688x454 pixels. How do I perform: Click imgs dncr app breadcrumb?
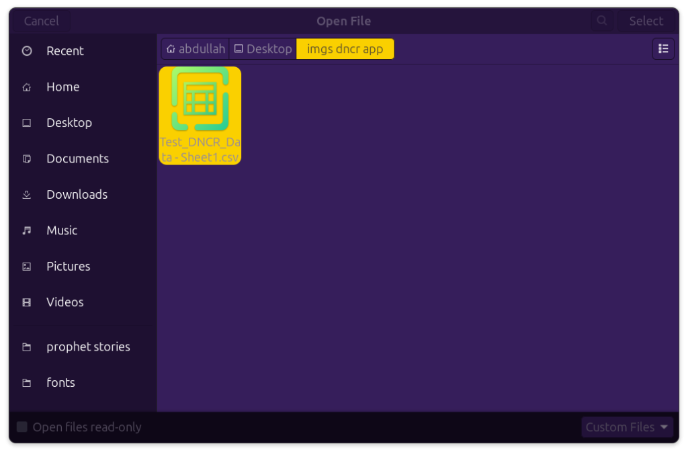coord(345,49)
